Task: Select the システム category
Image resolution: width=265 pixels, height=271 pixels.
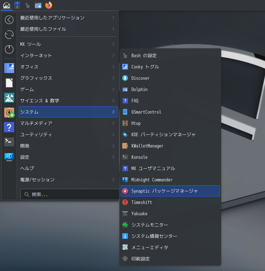Action: click(x=68, y=112)
